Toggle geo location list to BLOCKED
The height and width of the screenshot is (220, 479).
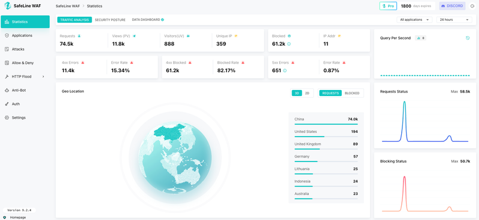[352, 93]
